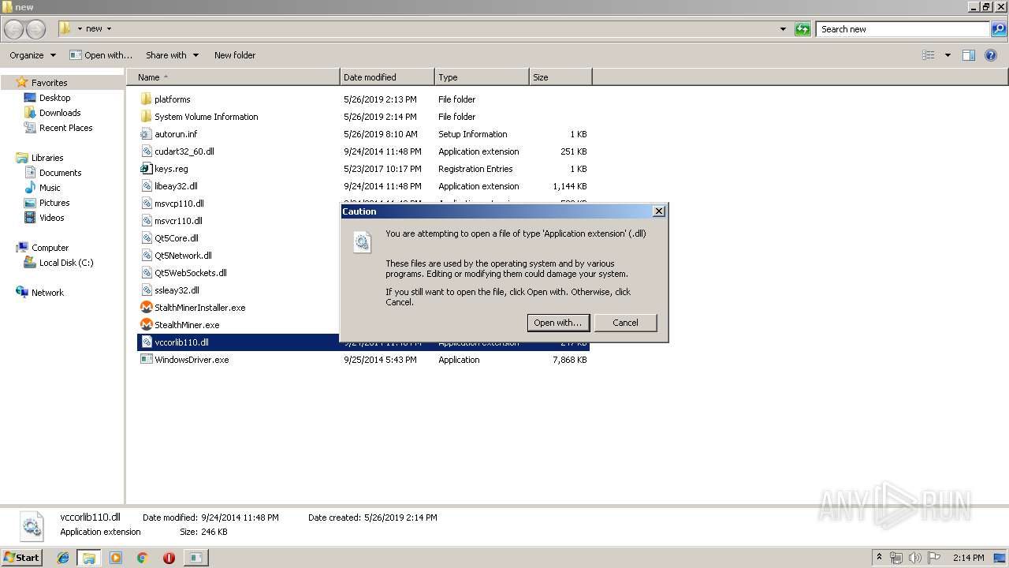
Task: Select the libeay32.dll file icon
Action: (146, 186)
